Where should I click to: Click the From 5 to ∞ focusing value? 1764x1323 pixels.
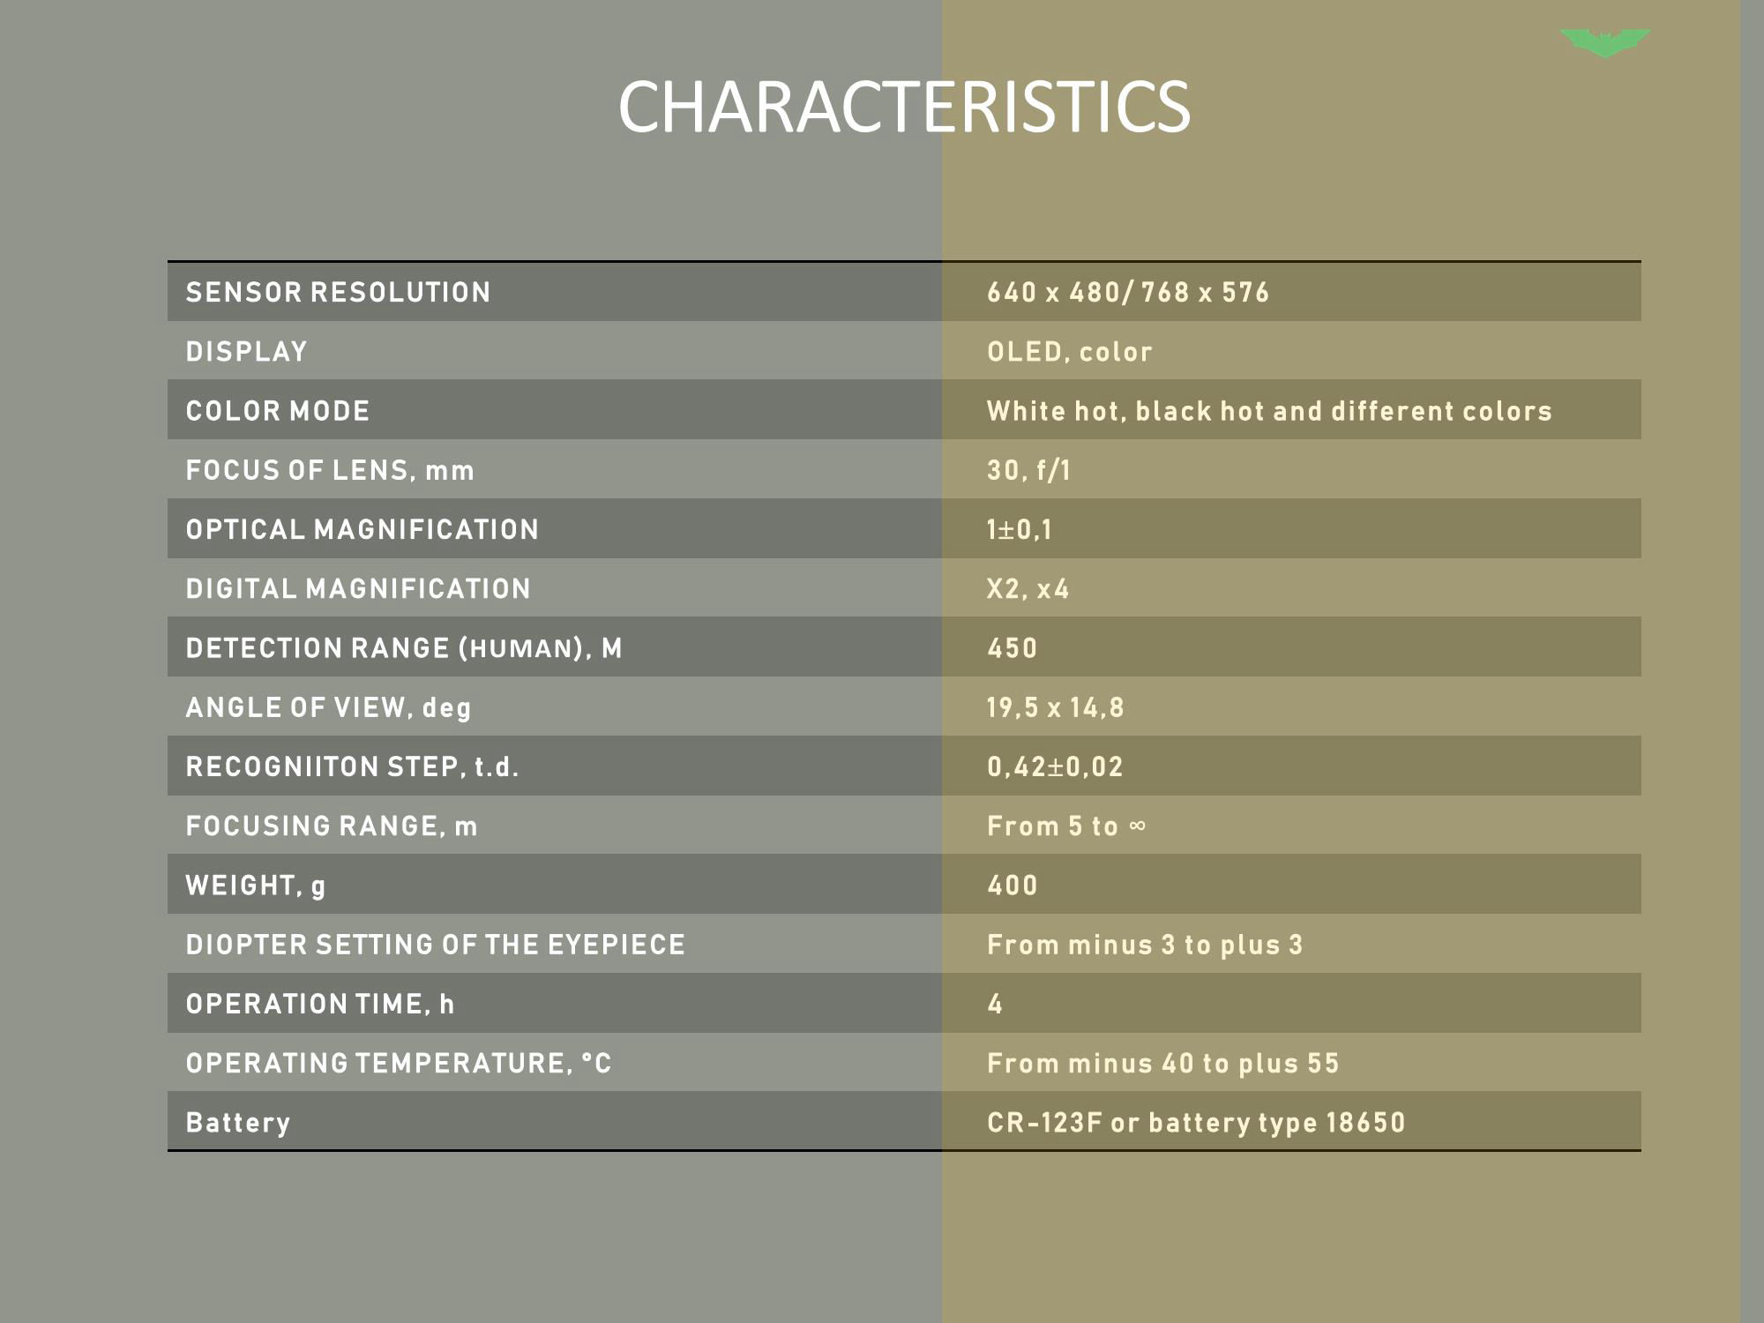click(x=1066, y=826)
